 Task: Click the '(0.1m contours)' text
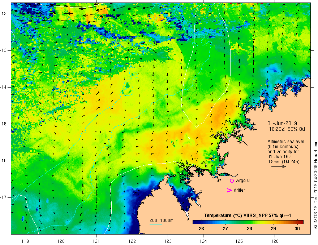(x=283, y=147)
